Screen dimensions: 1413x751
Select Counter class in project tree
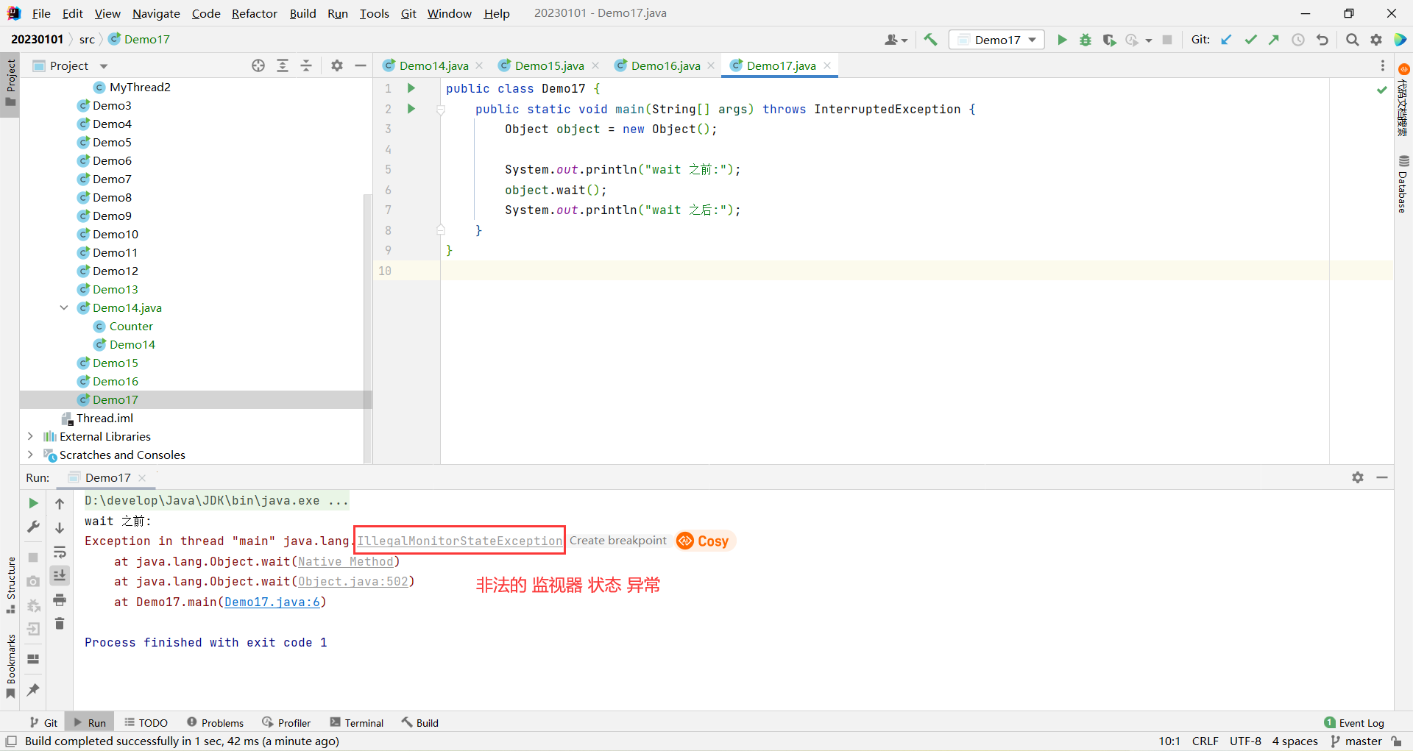coord(131,327)
